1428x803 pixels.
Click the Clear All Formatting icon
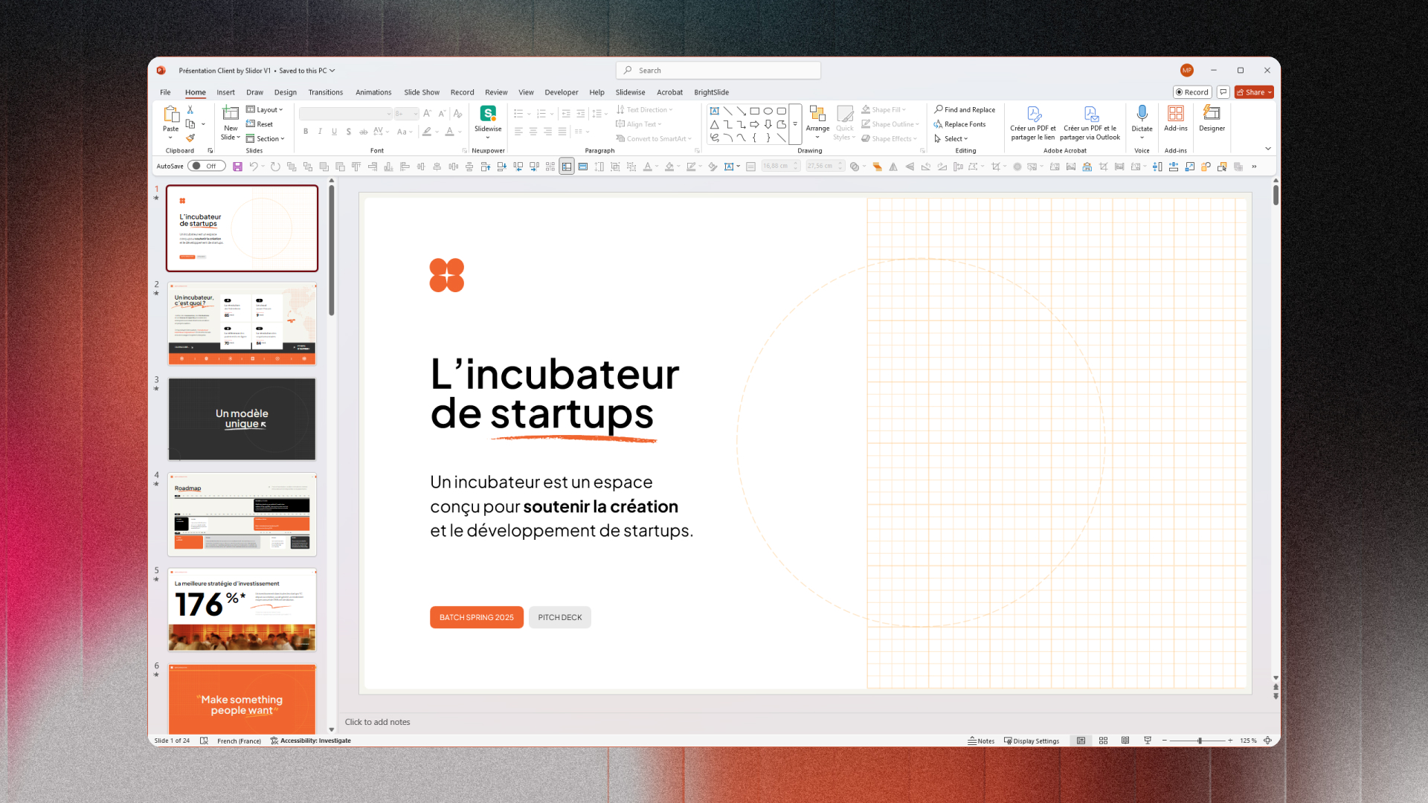click(457, 114)
